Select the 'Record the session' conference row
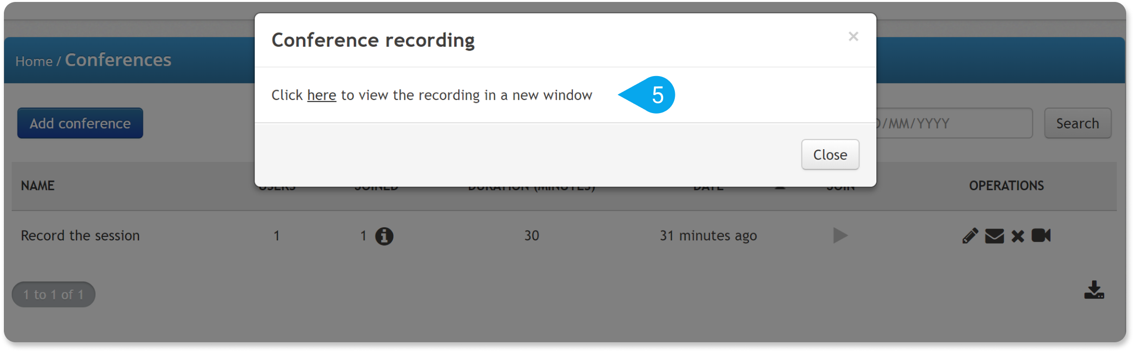1134x352 pixels. [564, 236]
